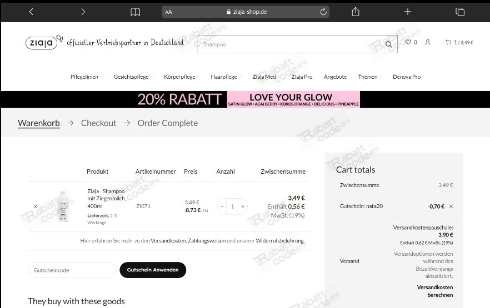Click the search magnifier icon

point(388,44)
